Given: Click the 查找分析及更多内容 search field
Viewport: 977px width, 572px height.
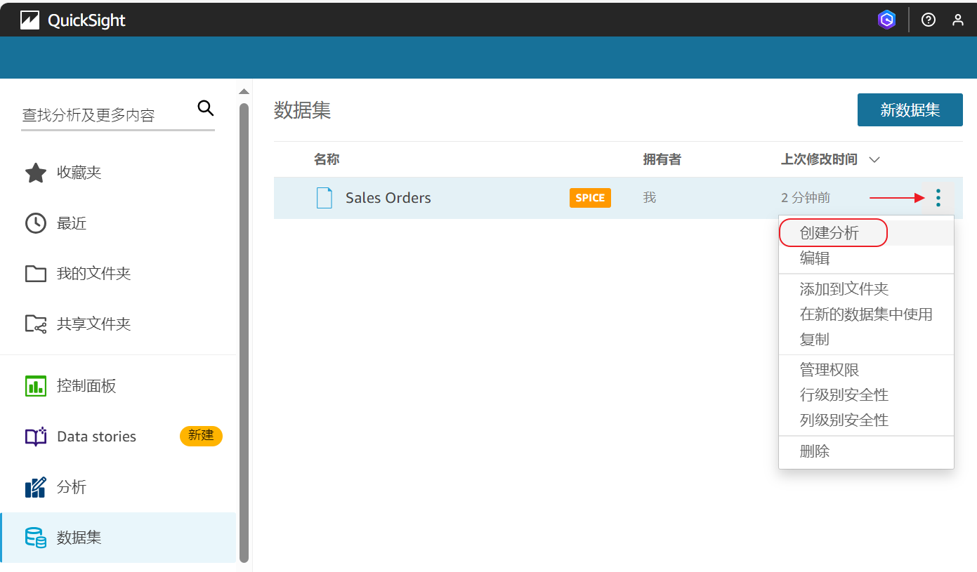Looking at the screenshot, I should coord(105,115).
